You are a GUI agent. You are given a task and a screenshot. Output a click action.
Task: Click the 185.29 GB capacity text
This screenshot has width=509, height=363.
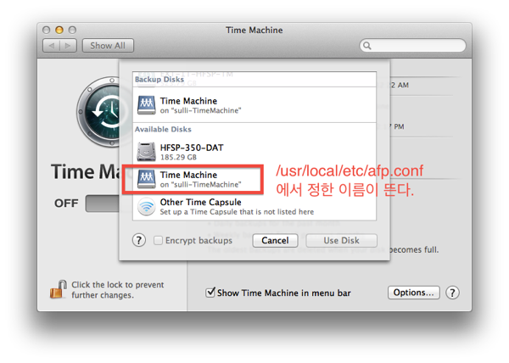click(178, 158)
